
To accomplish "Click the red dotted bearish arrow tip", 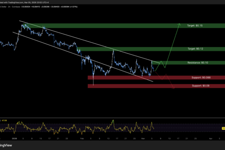I will pyautogui.click(x=174, y=88).
